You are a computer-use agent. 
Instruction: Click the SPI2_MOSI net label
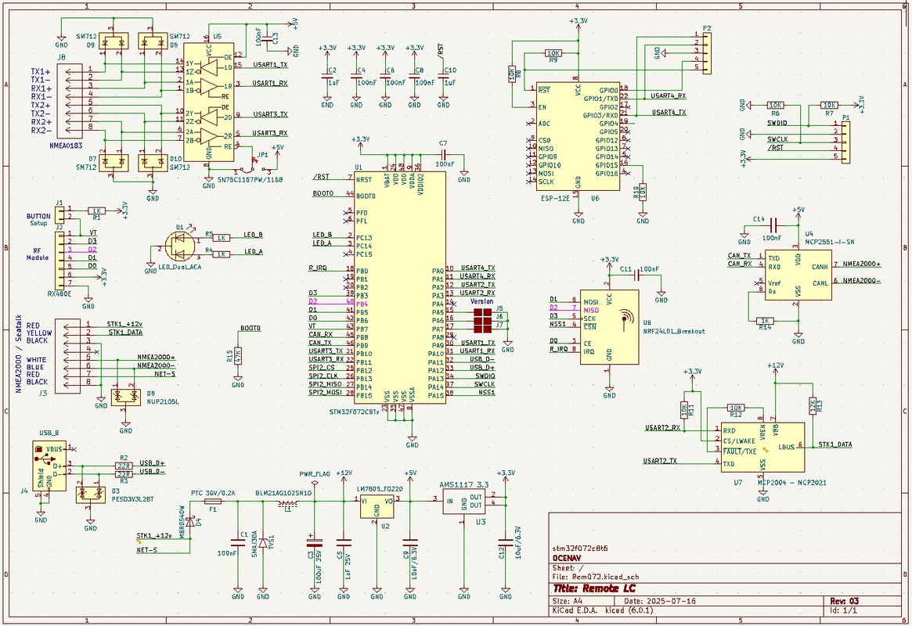(325, 392)
